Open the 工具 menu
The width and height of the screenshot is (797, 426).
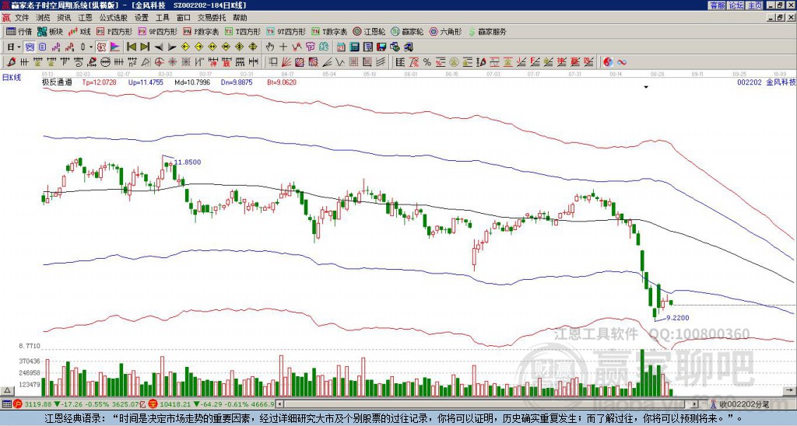(x=163, y=18)
